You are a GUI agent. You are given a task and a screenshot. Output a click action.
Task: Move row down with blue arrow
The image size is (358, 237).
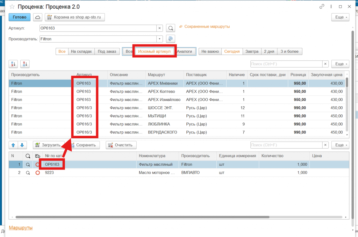[22, 145]
